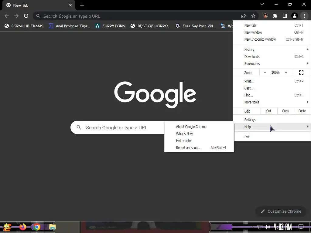Open the BEST OF HORRO... bookmark

click(150, 26)
